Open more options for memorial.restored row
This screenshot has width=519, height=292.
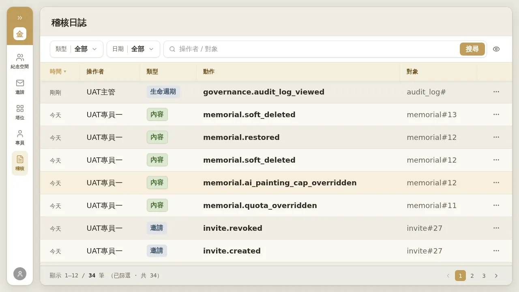tap(496, 137)
